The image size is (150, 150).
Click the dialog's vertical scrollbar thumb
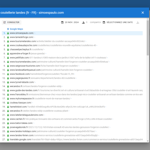pyautogui.click(x=148, y=38)
